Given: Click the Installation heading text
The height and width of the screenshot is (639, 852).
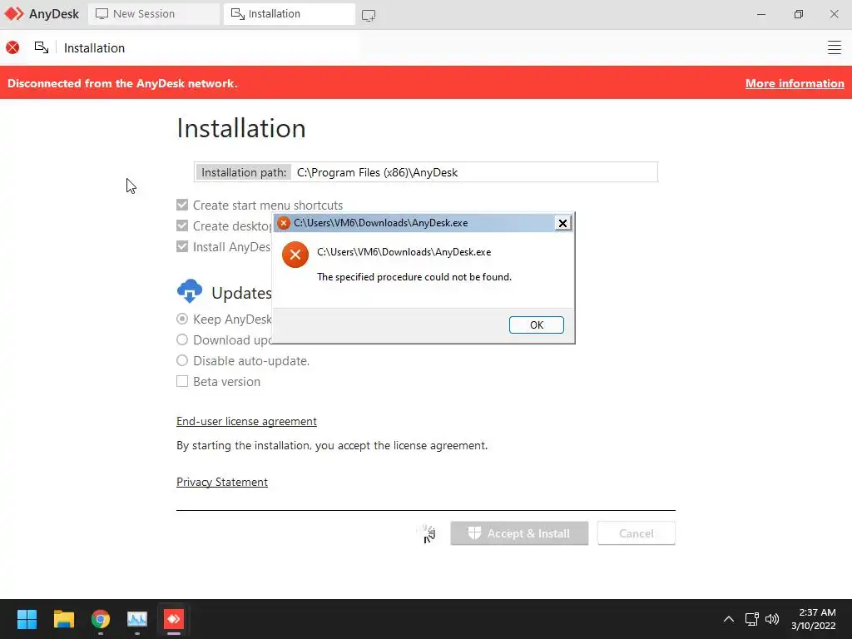Looking at the screenshot, I should click(241, 128).
